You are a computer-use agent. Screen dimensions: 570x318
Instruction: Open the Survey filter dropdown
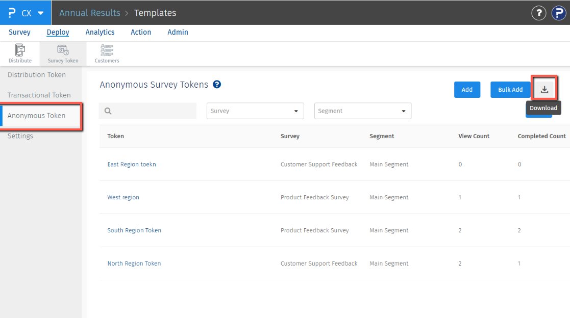tap(255, 111)
